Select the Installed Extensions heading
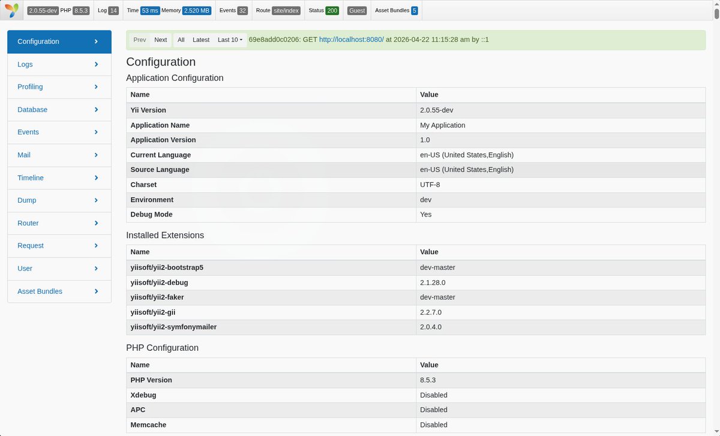This screenshot has width=720, height=436. pos(165,235)
